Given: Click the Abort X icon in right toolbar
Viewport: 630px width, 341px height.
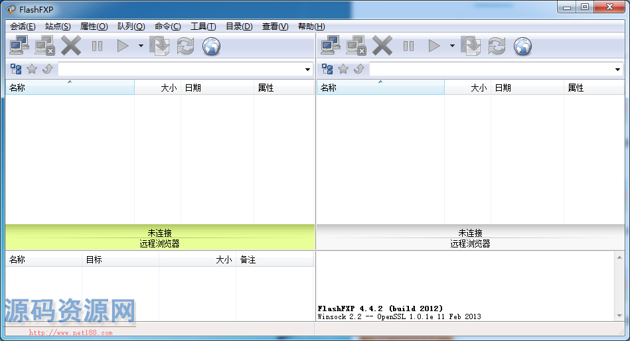Looking at the screenshot, I should (x=382, y=46).
